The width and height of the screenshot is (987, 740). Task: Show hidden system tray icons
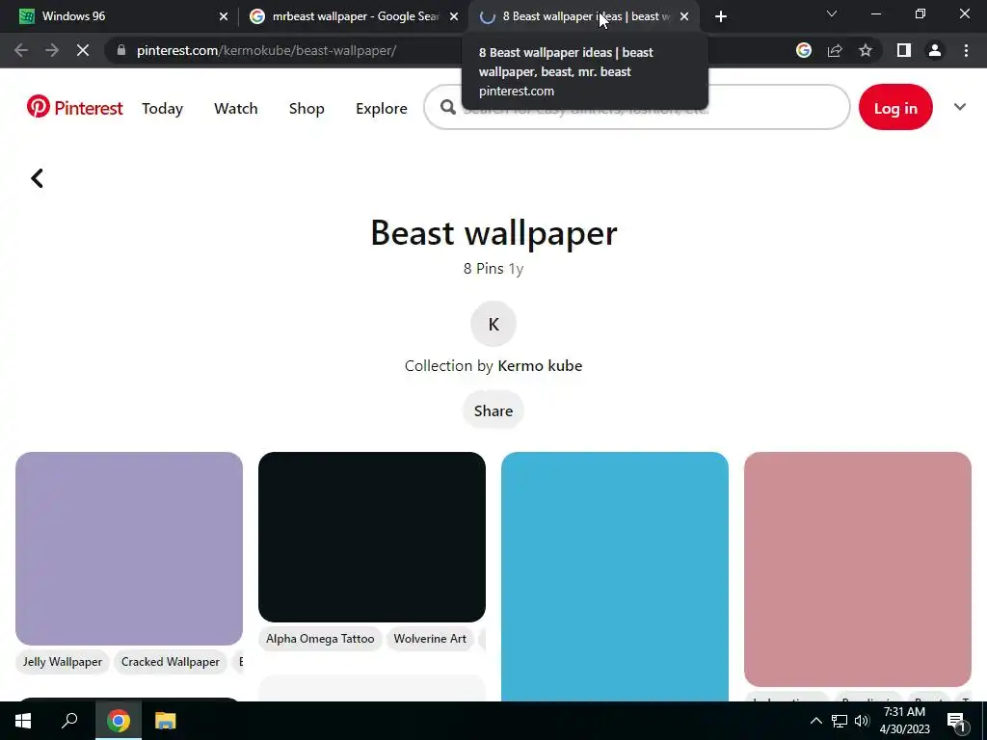tap(815, 721)
